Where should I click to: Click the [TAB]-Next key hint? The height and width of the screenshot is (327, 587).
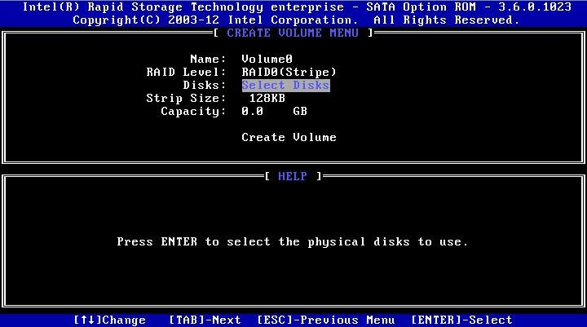[x=205, y=320]
